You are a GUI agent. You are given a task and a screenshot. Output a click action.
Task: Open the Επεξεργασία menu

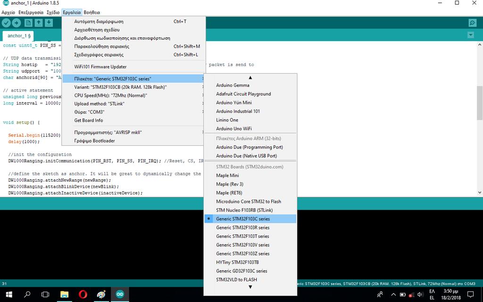[x=31, y=12]
